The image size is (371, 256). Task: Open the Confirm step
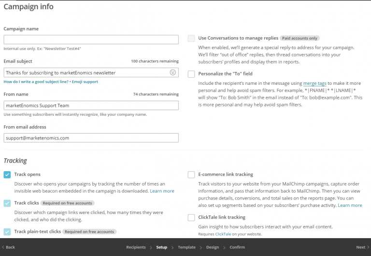[x=237, y=247]
